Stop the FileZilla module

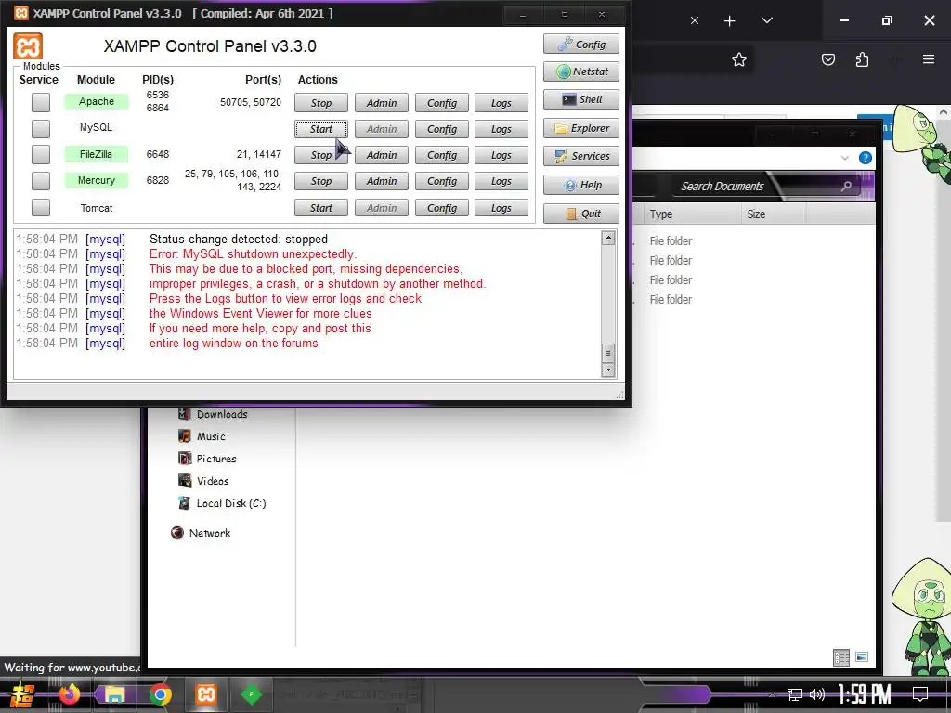click(320, 155)
